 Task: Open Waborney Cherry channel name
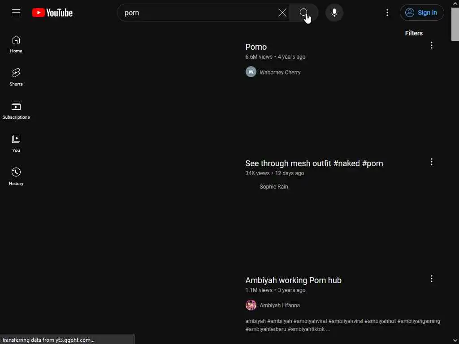(x=280, y=72)
